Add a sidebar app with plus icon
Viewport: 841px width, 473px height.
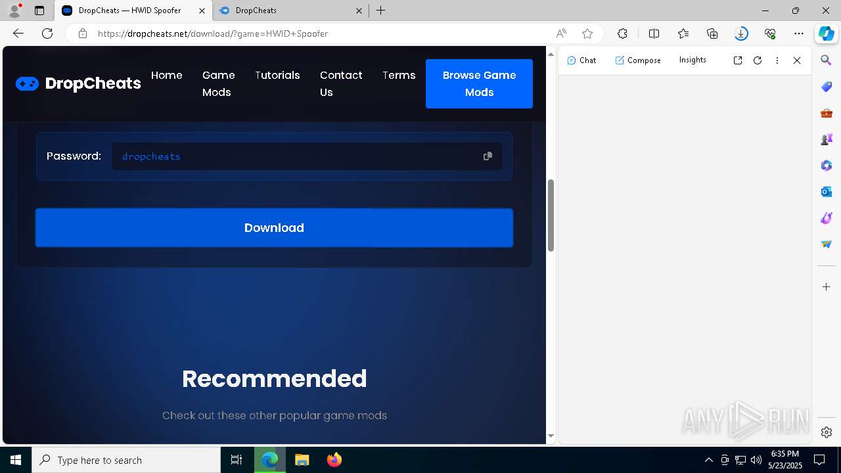(x=827, y=287)
